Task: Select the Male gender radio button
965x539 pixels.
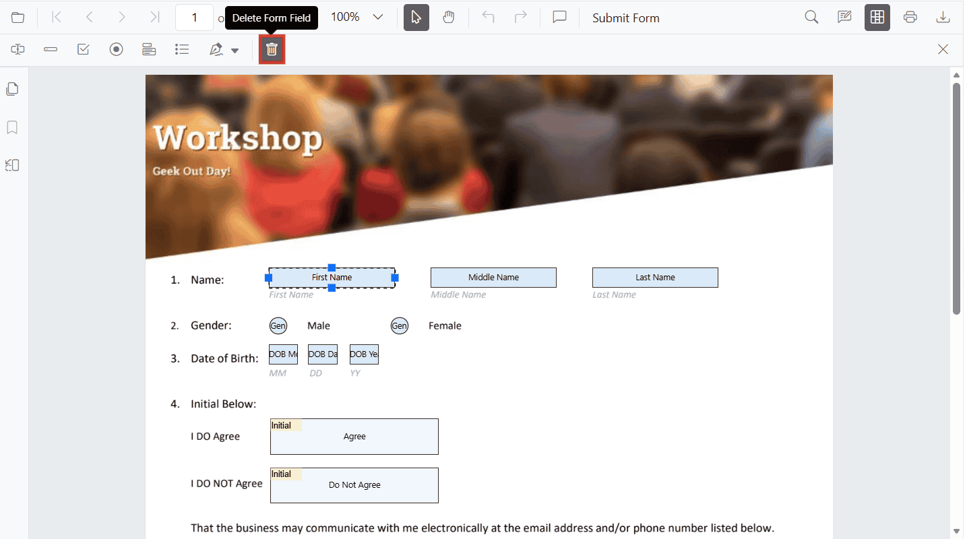Action: click(278, 325)
